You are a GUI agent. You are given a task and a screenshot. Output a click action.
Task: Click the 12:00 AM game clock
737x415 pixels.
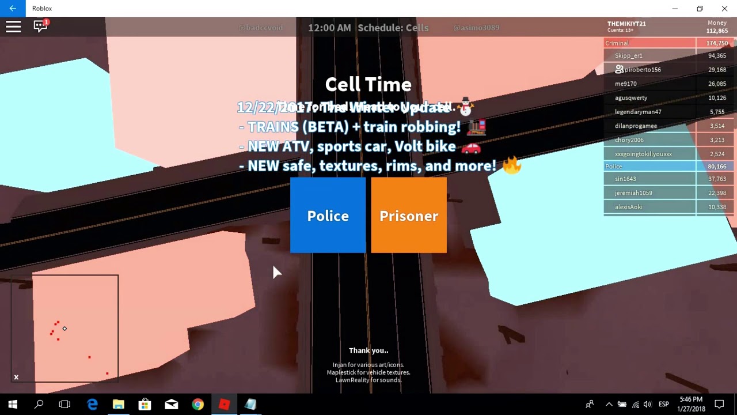[x=329, y=28]
